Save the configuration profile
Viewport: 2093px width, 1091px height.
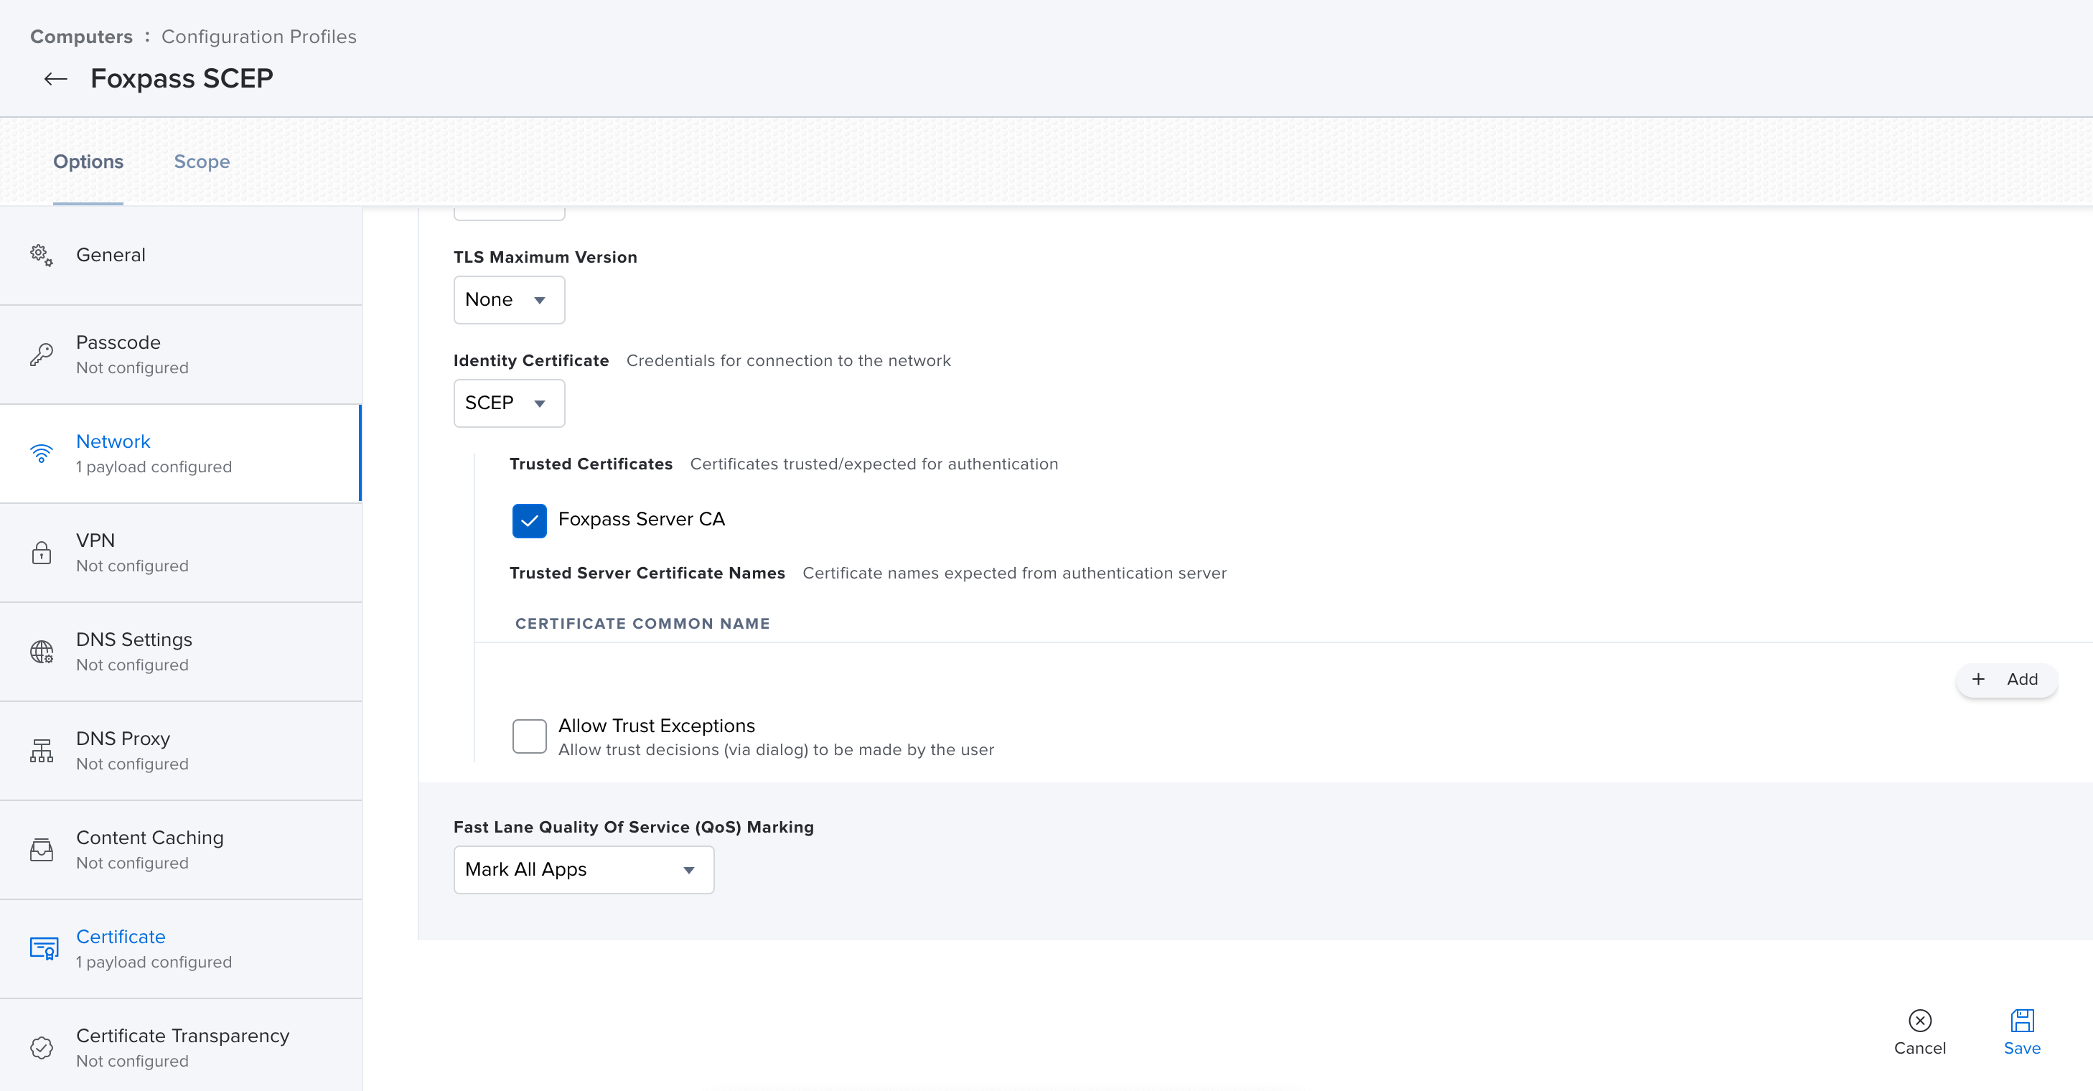(2021, 1031)
